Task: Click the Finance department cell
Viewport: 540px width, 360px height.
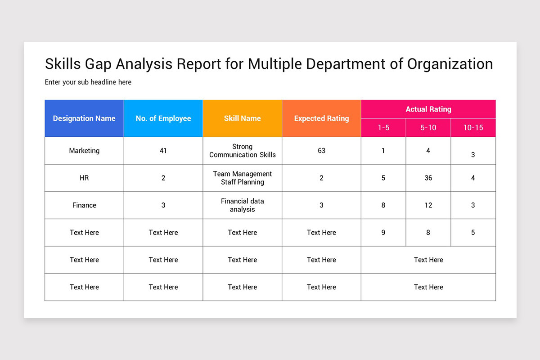Action: click(x=84, y=205)
